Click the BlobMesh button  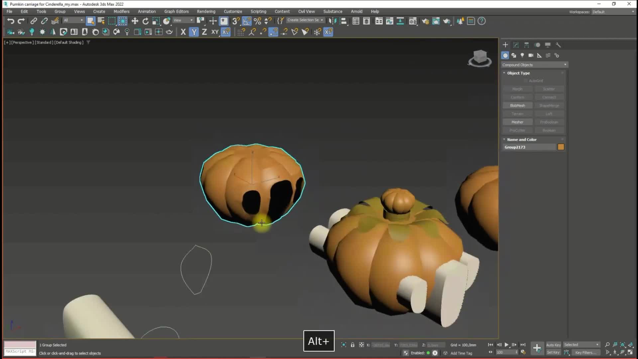[517, 106]
